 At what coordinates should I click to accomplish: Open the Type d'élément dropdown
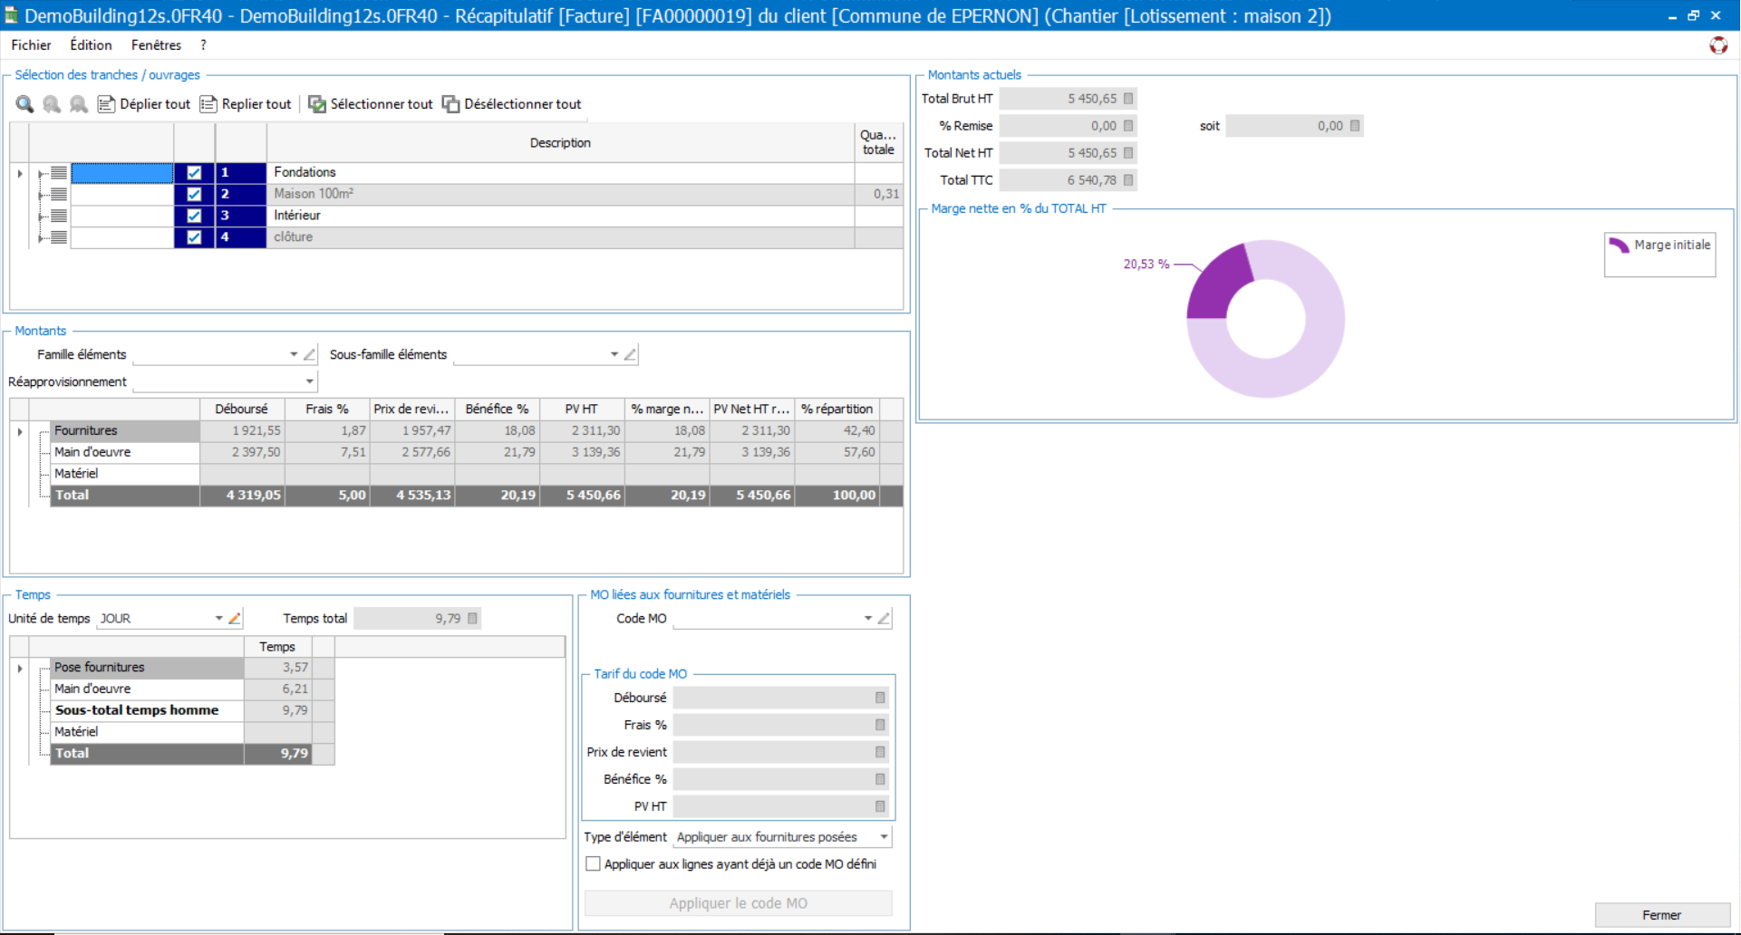pyautogui.click(x=883, y=837)
